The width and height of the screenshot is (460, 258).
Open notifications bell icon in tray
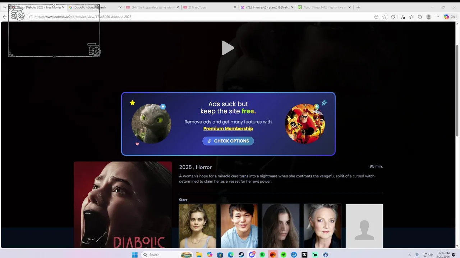454,255
